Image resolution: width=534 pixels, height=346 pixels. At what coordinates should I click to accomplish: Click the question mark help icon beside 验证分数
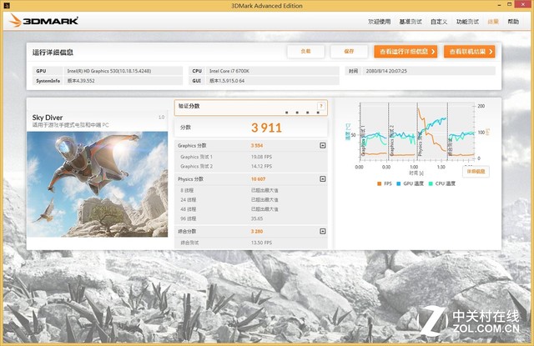pos(320,107)
